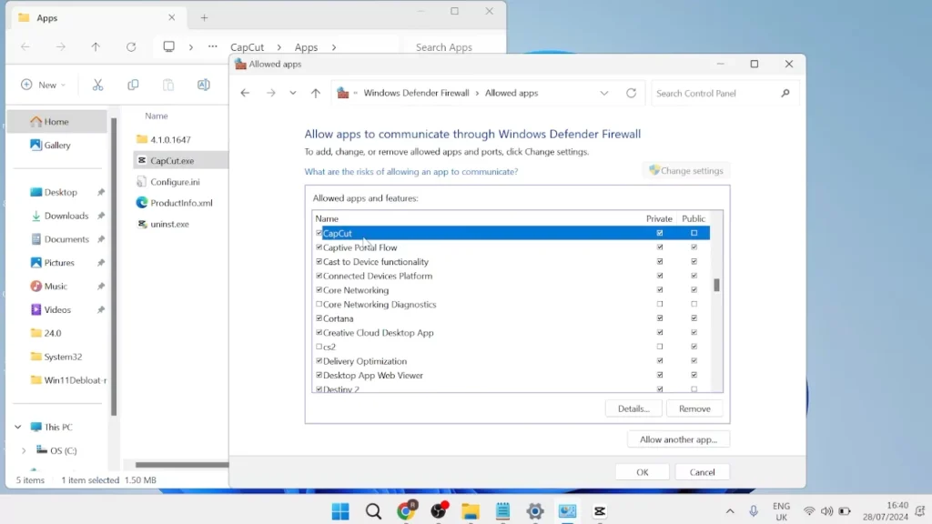This screenshot has height=524, width=932.
Task: Close the Apps tab in File Explorer
Action: 172,18
